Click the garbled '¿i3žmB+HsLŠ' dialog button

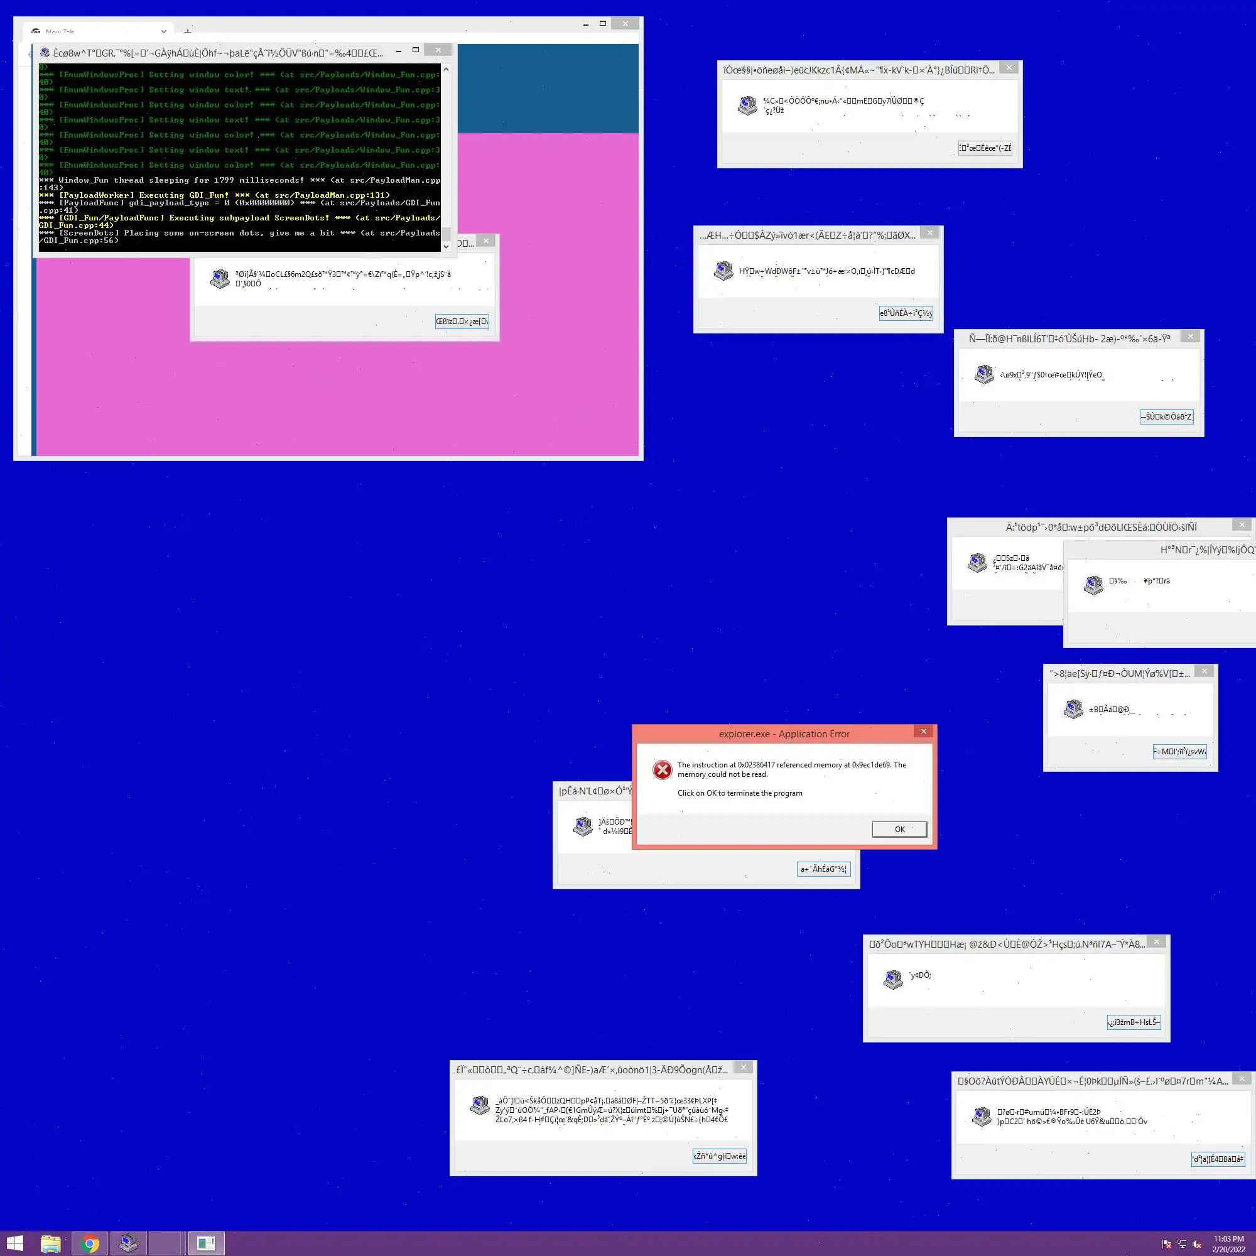(1134, 1022)
